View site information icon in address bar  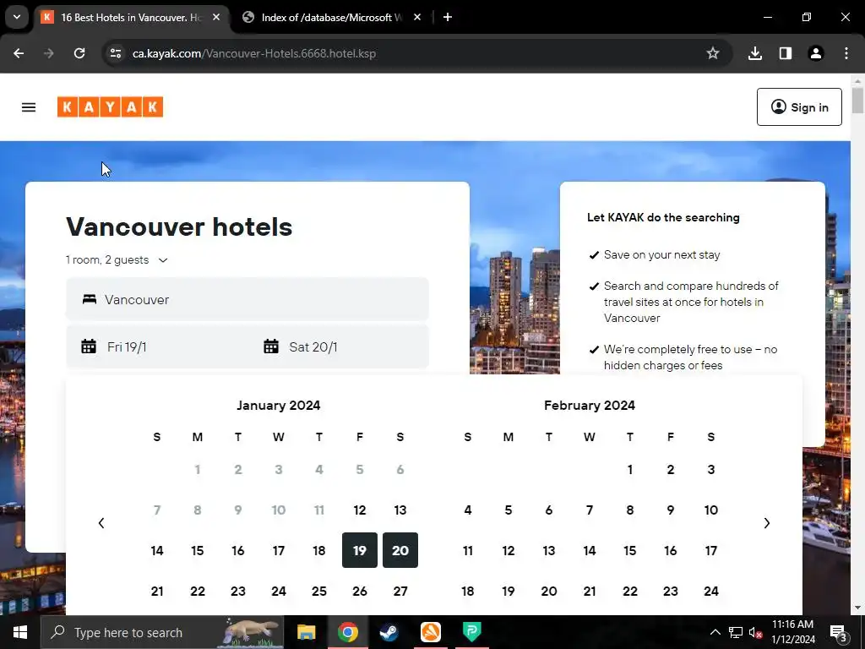tap(115, 53)
